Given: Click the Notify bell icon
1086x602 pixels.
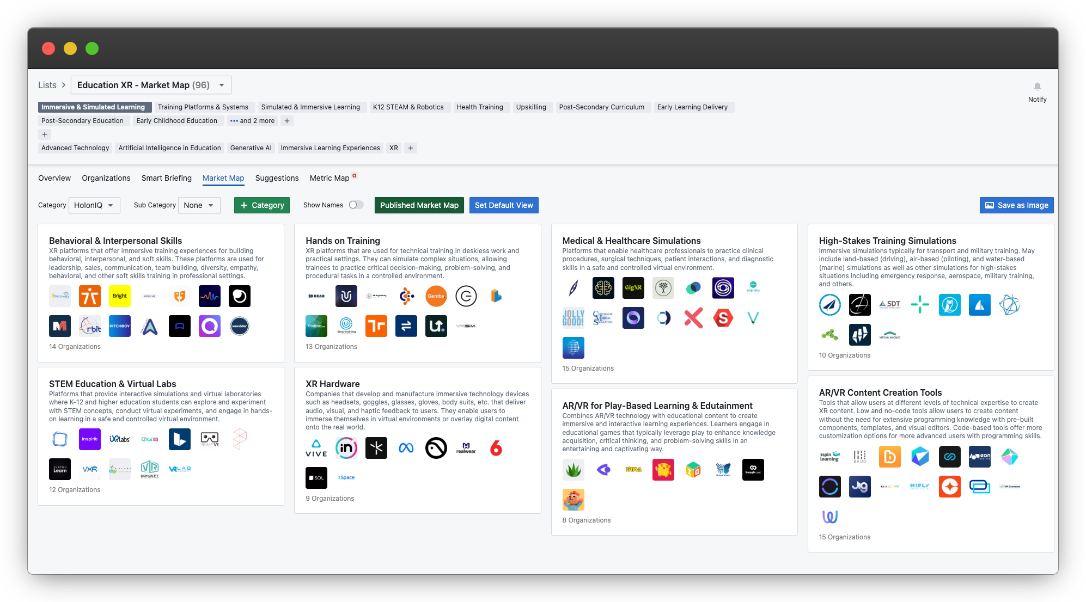Looking at the screenshot, I should point(1037,87).
